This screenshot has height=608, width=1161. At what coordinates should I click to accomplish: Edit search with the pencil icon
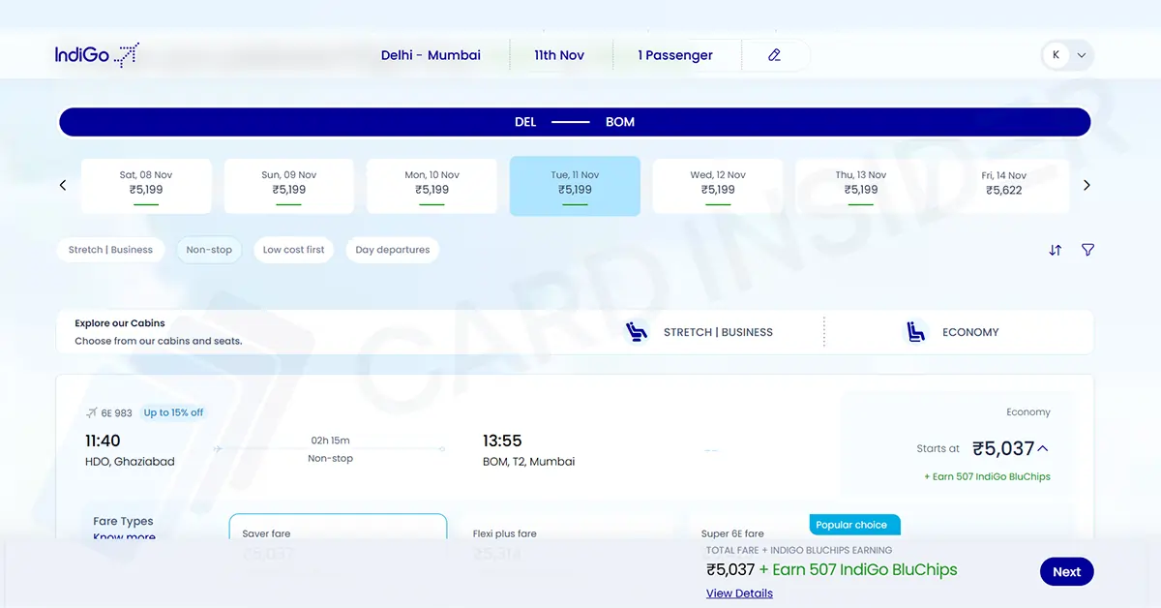(774, 55)
